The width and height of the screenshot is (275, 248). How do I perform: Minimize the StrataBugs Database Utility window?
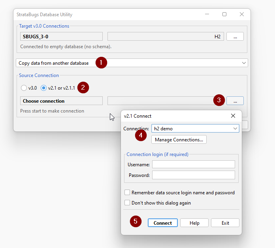pyautogui.click(x=207, y=15)
